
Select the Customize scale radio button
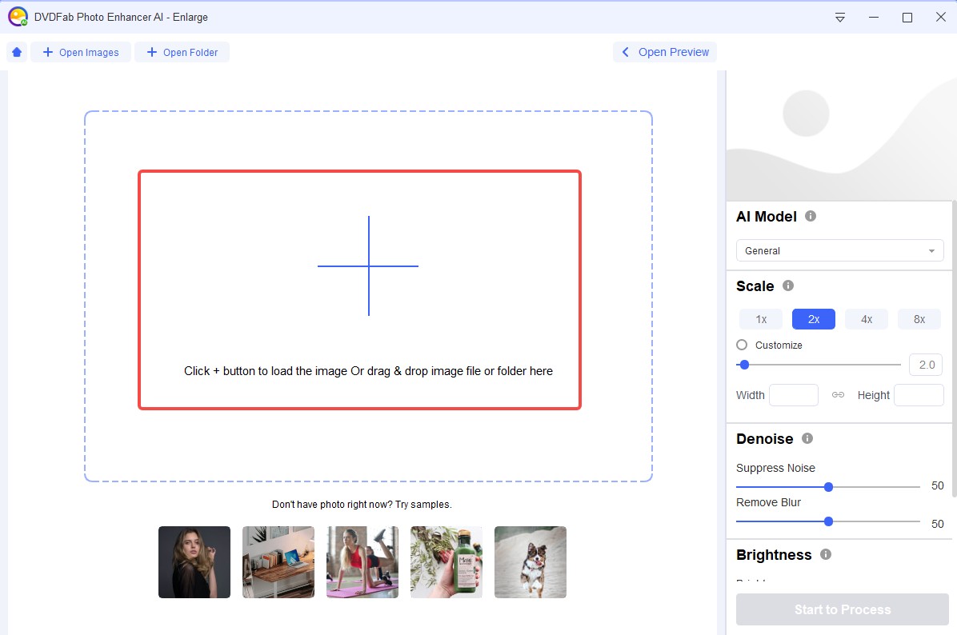coord(740,345)
